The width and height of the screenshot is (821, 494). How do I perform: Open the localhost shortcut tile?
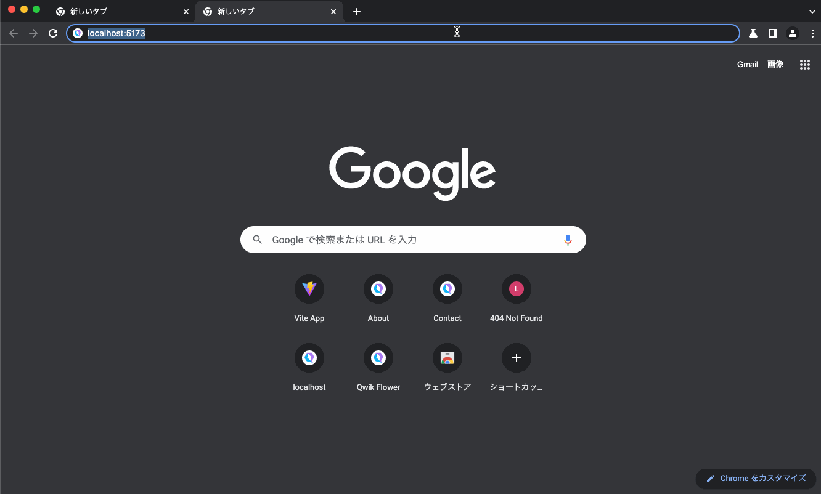tap(309, 369)
